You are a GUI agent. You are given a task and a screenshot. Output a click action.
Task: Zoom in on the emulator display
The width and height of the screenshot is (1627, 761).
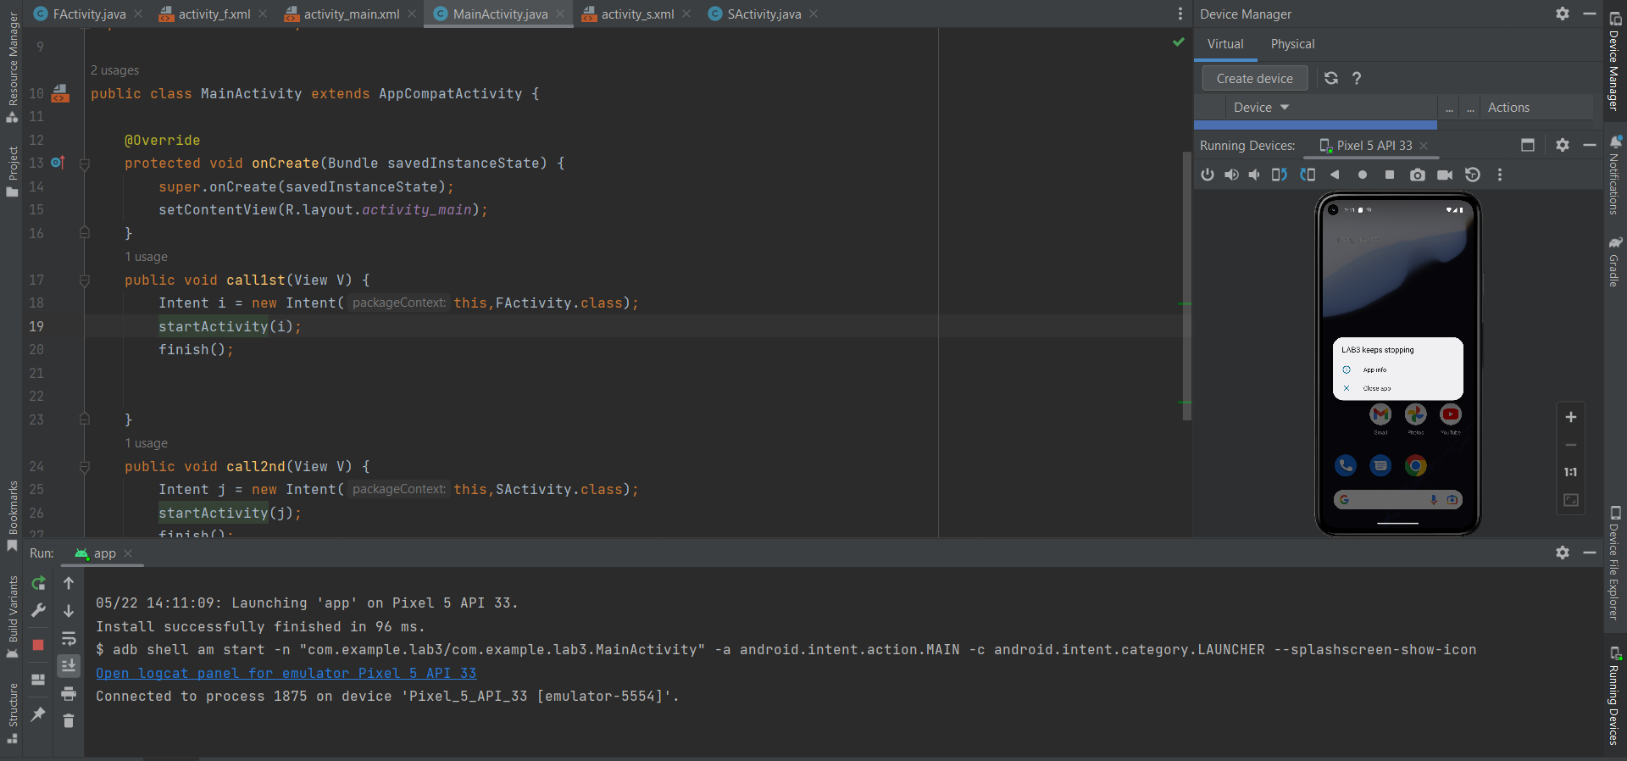1571,417
